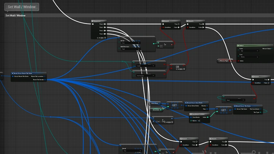The image size is (274, 154).
Task: Open the EndCorridor enum dropdown
Action: [x=145, y=76]
